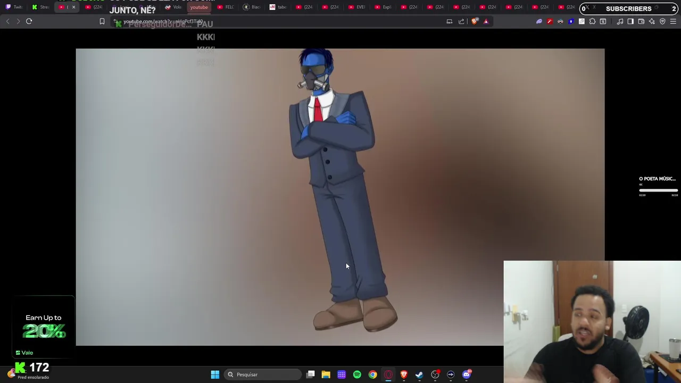Click the VPN shield icon in toolbar

coord(662,21)
